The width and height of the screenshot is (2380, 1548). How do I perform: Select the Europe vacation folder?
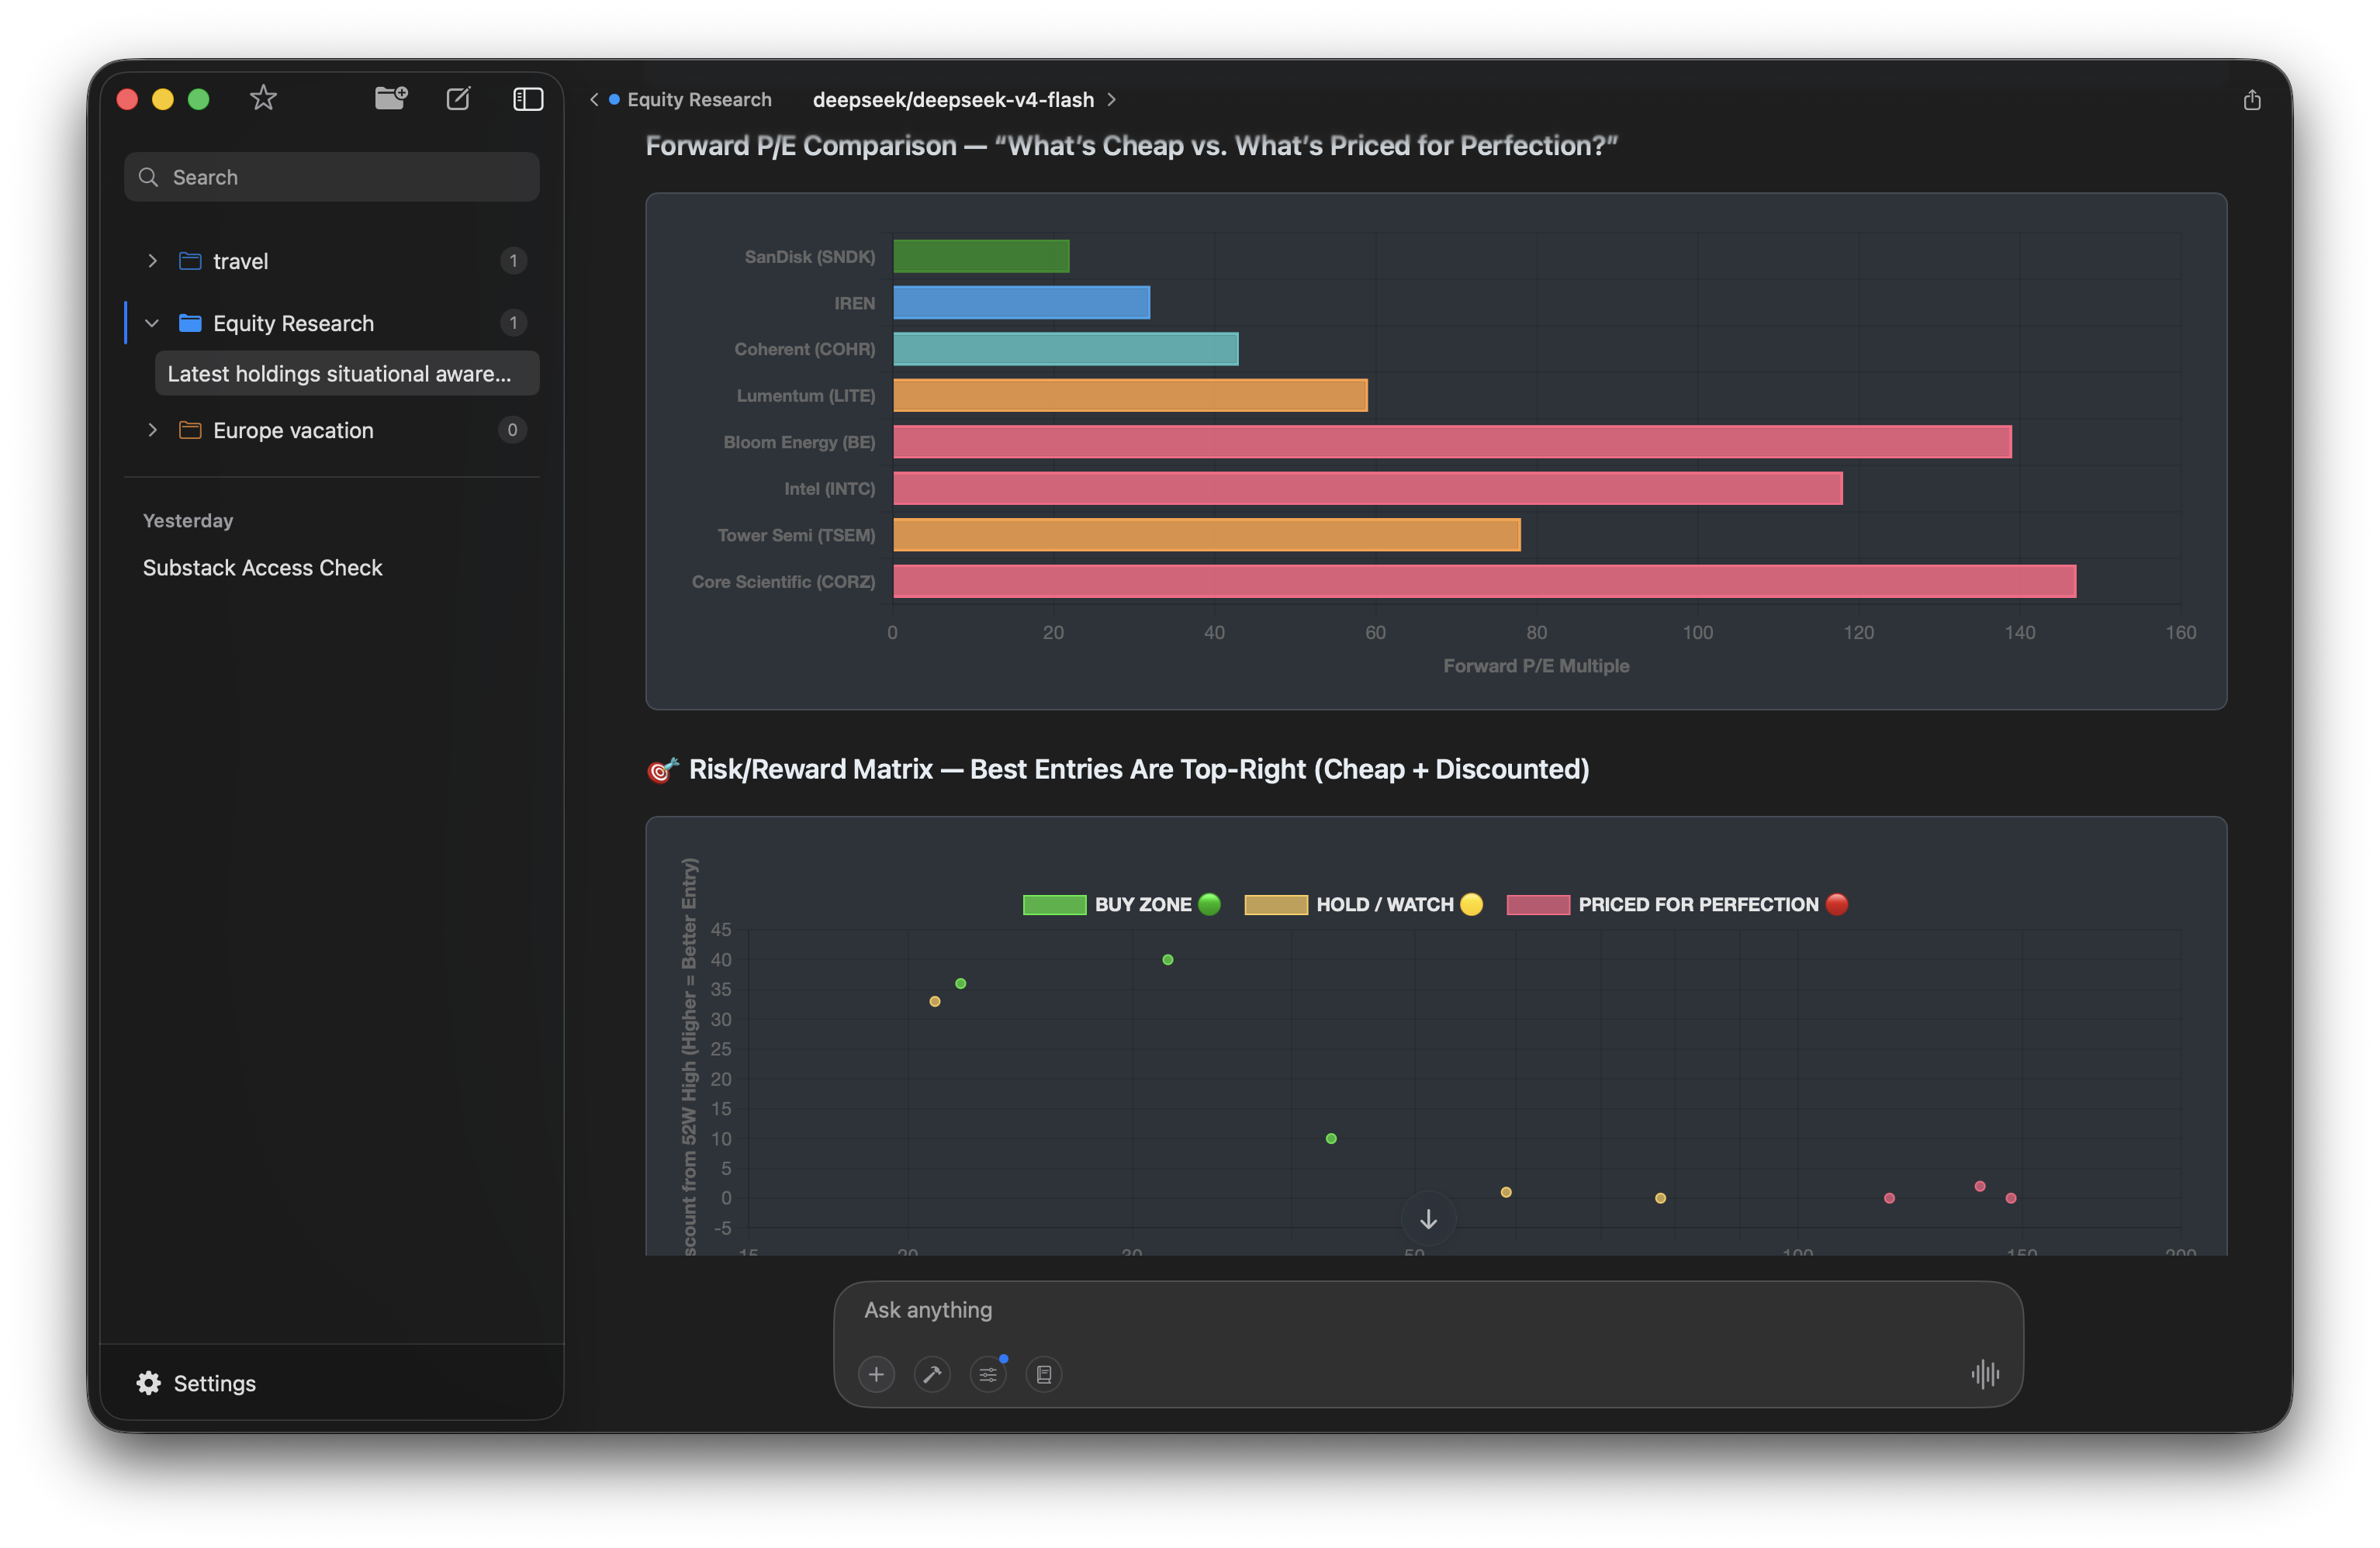click(x=332, y=430)
